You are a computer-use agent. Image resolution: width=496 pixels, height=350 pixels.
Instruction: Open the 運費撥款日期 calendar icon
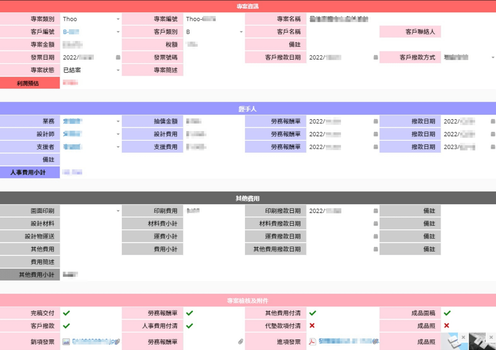(376, 236)
